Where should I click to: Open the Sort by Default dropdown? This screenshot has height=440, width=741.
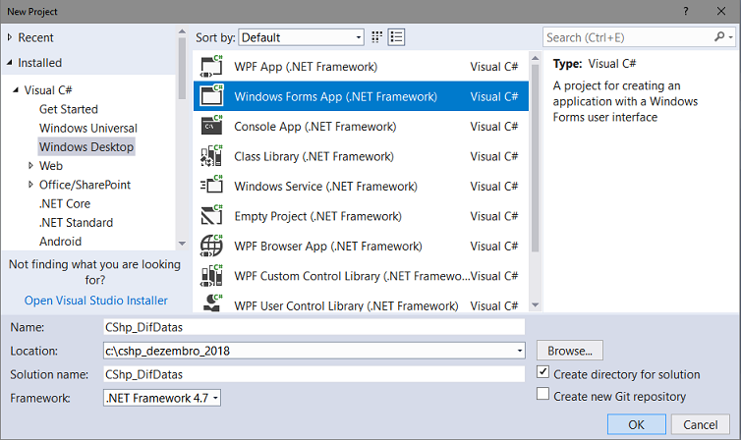(302, 37)
